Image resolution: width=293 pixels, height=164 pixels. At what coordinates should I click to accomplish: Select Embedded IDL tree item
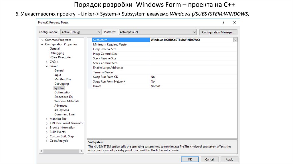click(64, 97)
